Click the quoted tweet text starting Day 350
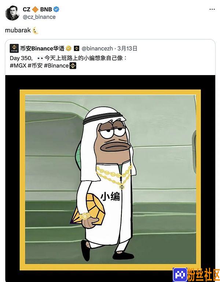 pos(69,58)
